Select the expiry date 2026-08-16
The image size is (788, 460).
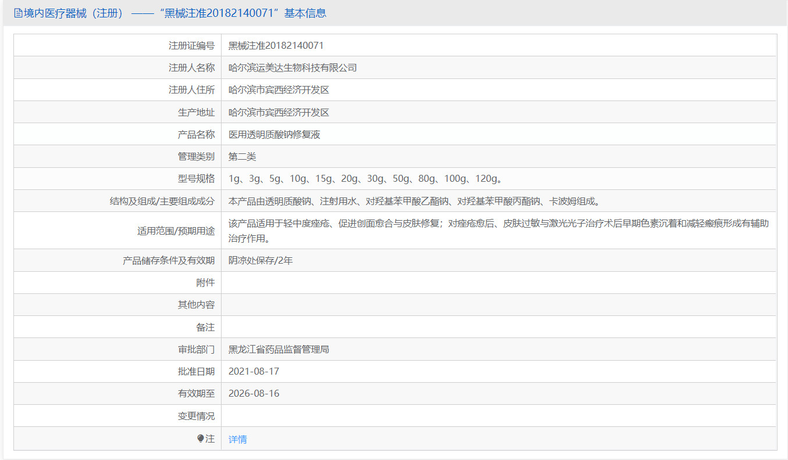[x=254, y=393]
